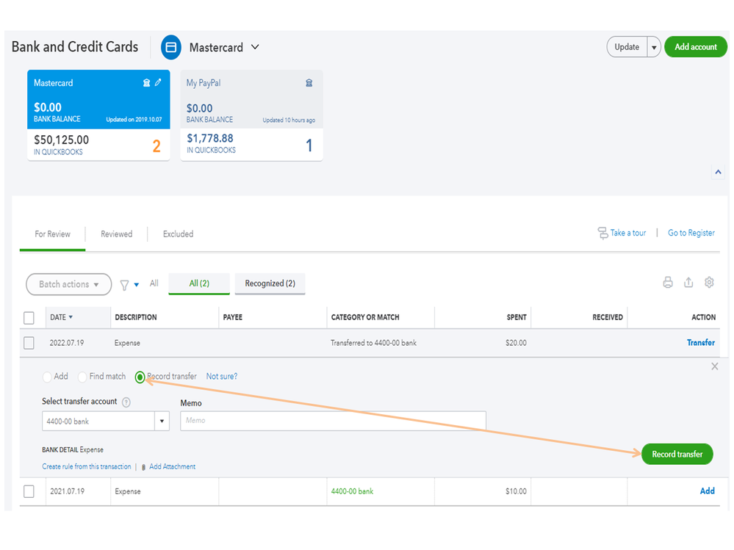
Task: Open the Update button dropdown arrow
Action: coord(653,47)
